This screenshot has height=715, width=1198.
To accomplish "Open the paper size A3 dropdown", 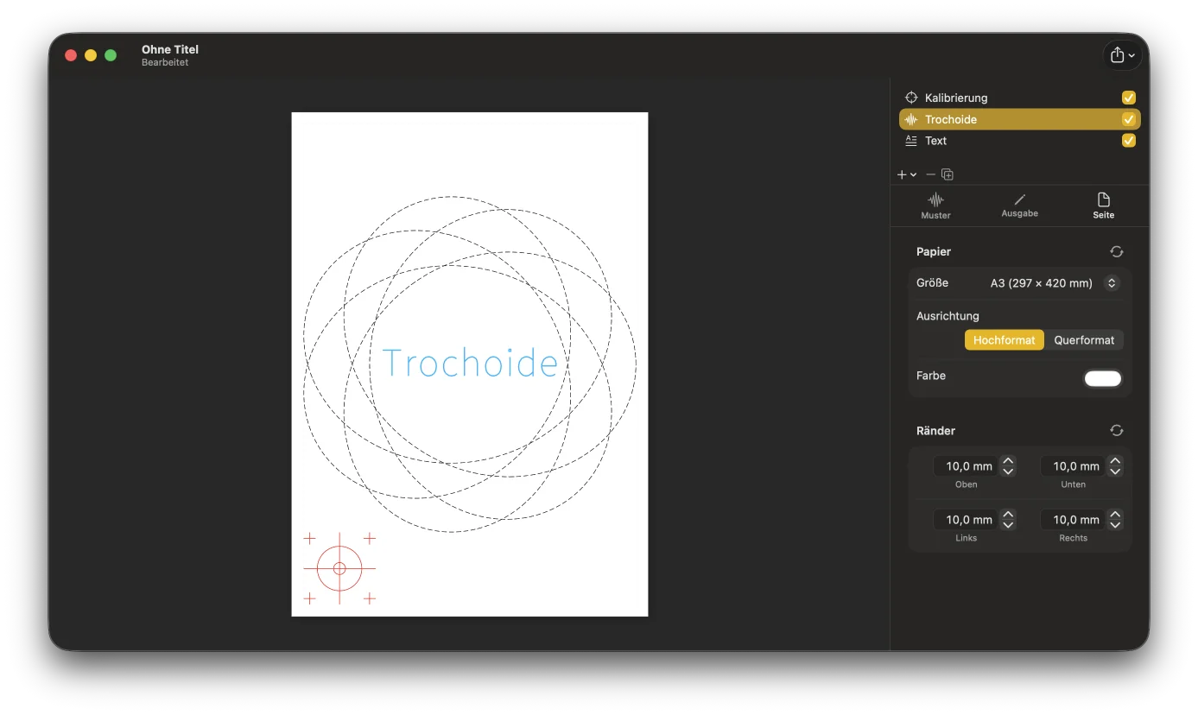I will 1055,283.
